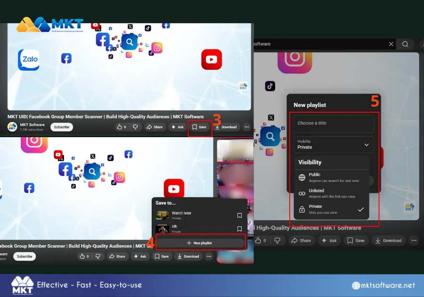Like the video in the step 3 screenshot

tap(122, 127)
